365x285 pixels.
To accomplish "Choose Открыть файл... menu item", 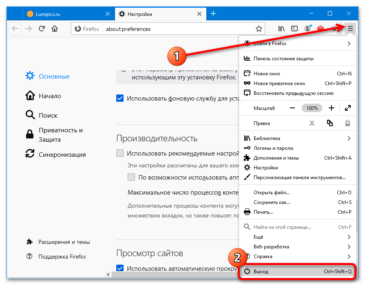I will point(298,193).
